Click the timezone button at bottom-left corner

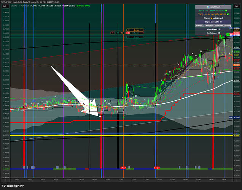6,180
